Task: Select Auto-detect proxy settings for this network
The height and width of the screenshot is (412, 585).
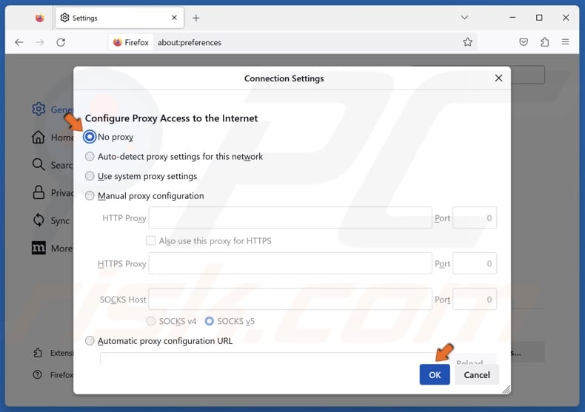Action: [x=90, y=157]
